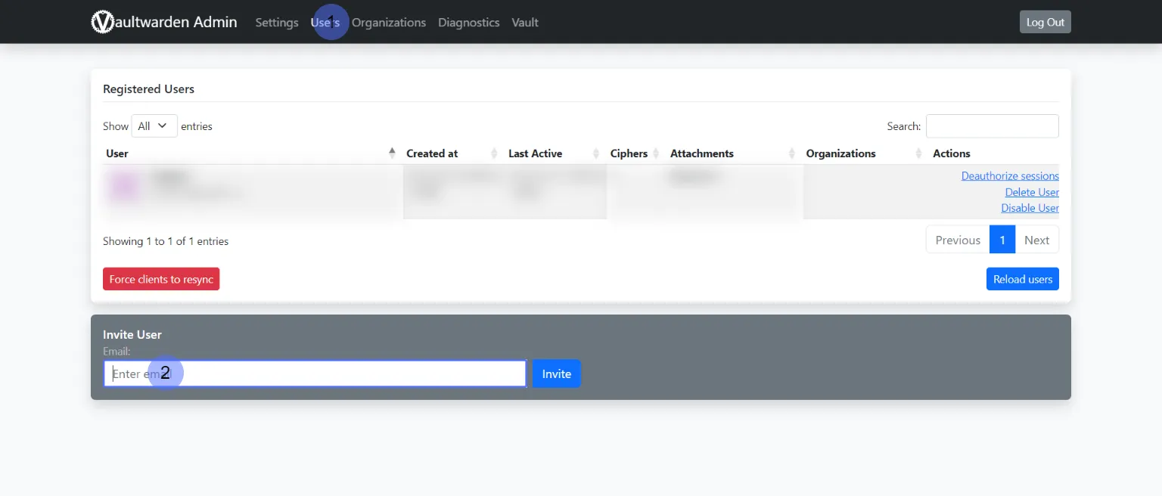The width and height of the screenshot is (1162, 496).
Task: Click the Log Out button
Action: tap(1045, 22)
